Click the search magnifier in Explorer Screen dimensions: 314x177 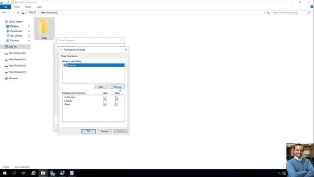coord(309,13)
